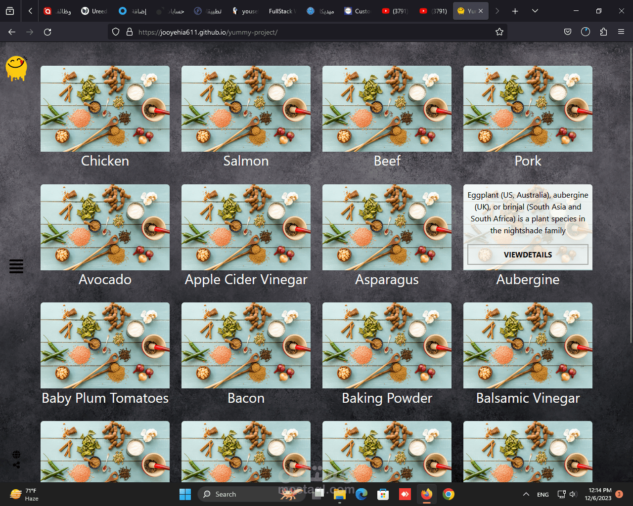Switch to the FullStack tab

point(281,11)
